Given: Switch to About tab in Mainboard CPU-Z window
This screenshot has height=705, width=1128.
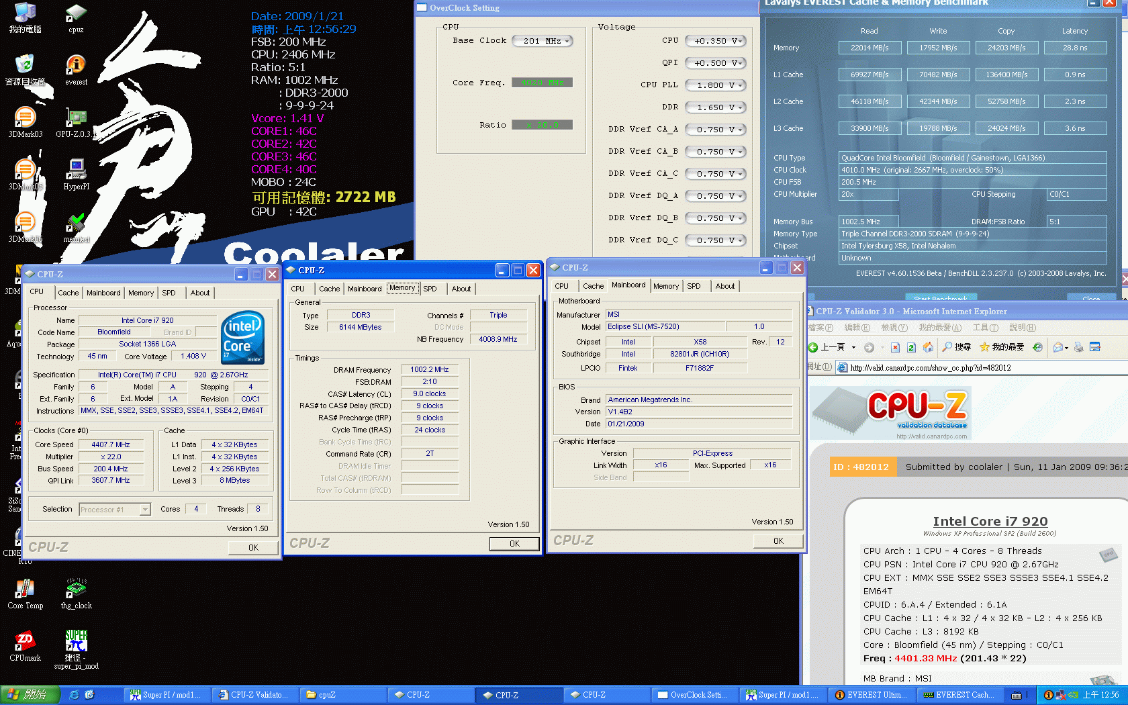Looking at the screenshot, I should [725, 286].
